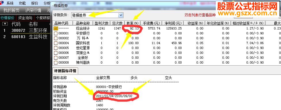The height and width of the screenshot is (110, 281).
Task: Click the icon beside code 000004
Action: pyautogui.click(x=56, y=43)
